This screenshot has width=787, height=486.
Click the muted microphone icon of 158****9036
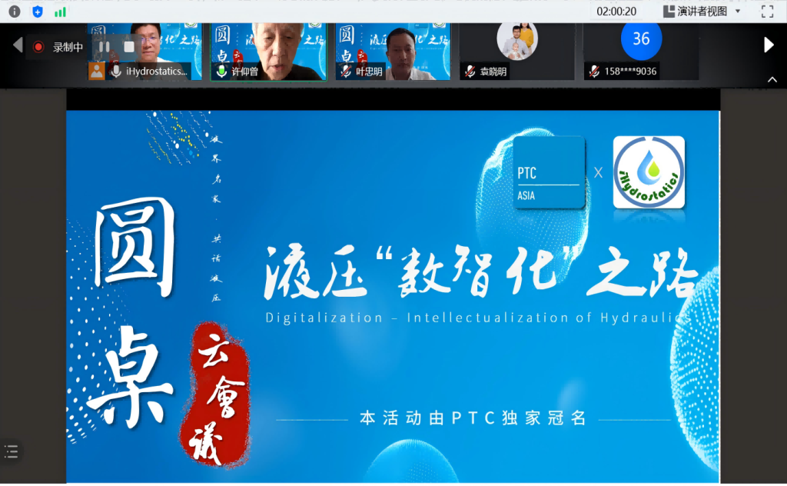594,72
